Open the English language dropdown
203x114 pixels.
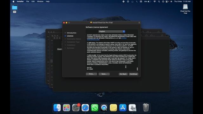tap(112, 31)
